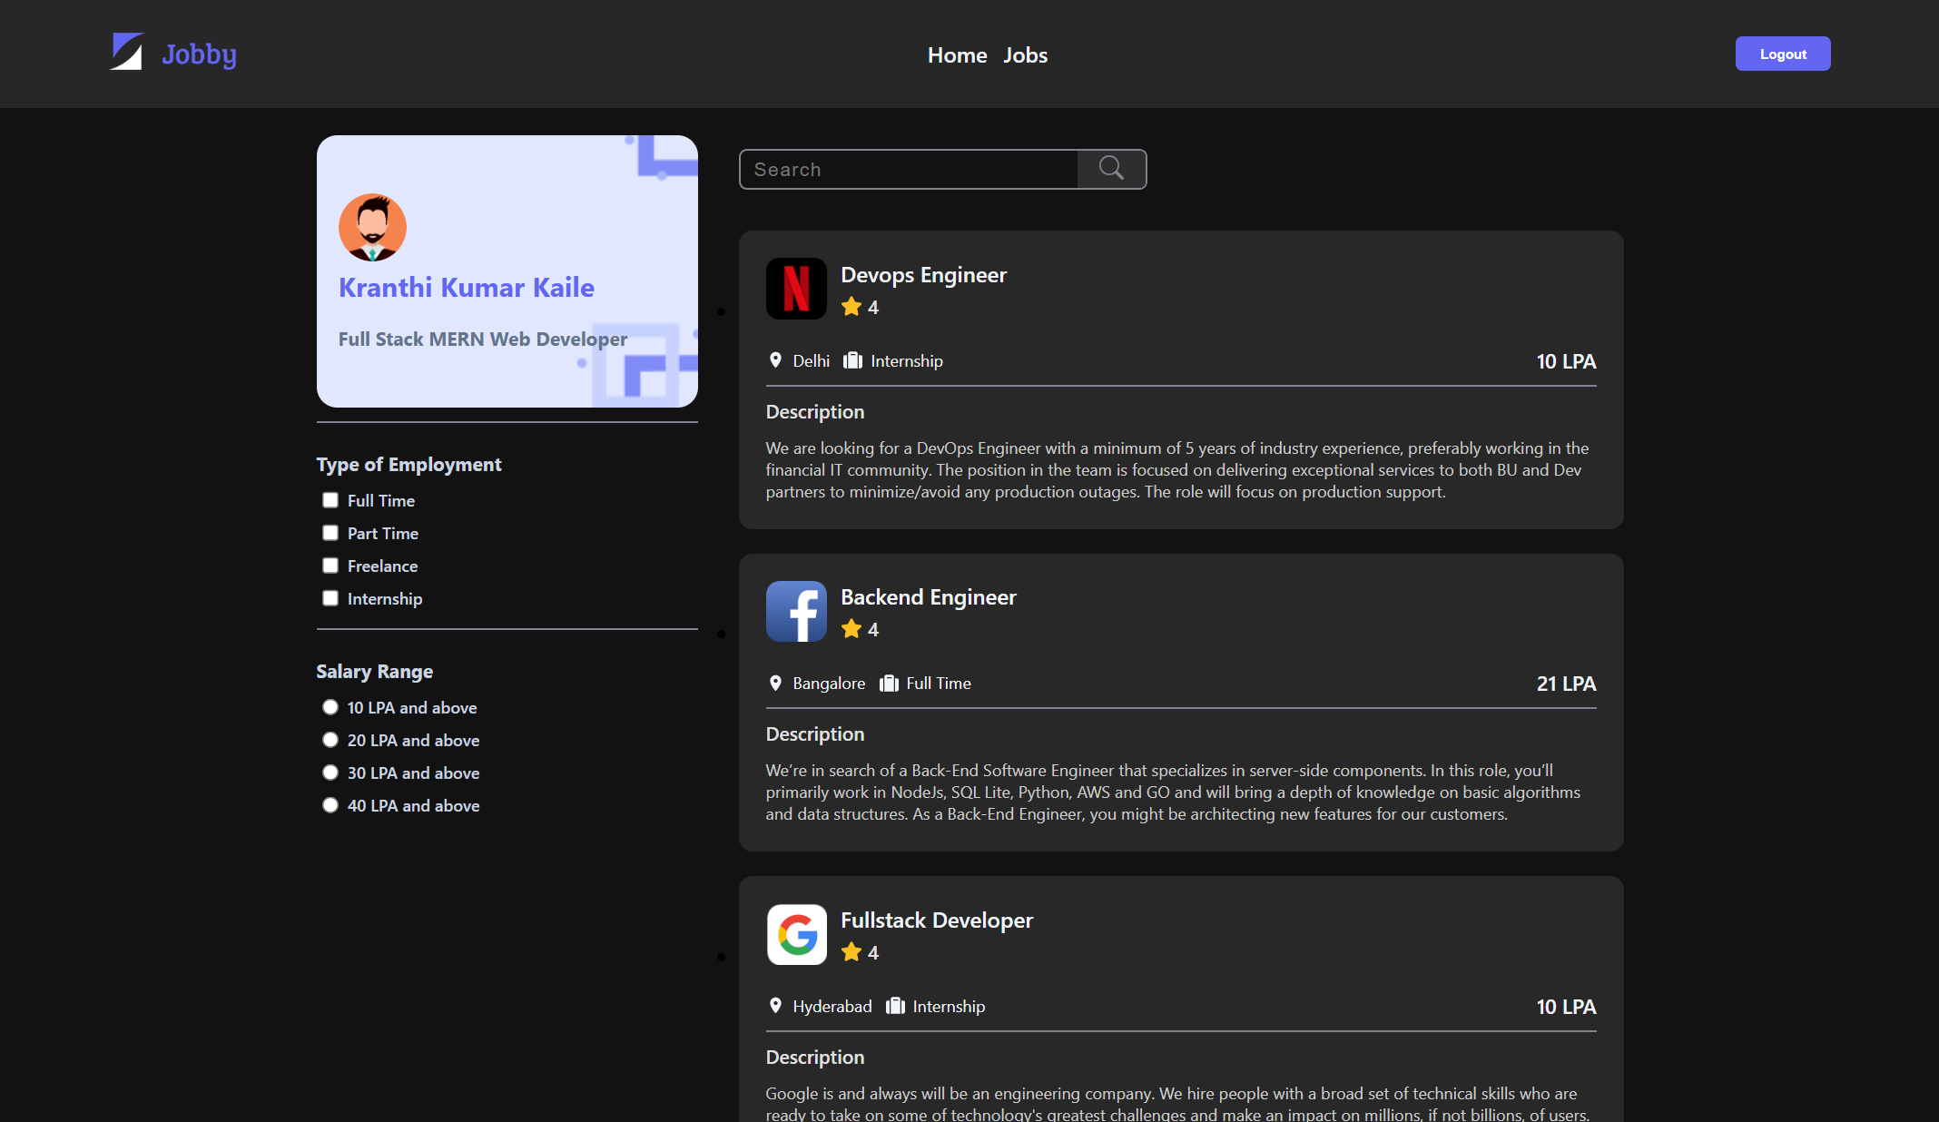Go to the Home nav link
Screen dimensions: 1939x1122
click(957, 55)
